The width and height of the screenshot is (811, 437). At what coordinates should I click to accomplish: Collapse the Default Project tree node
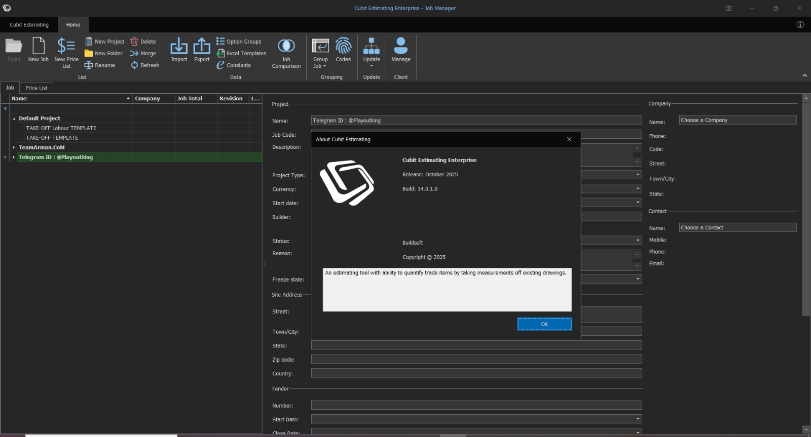click(14, 118)
